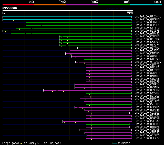Viewport: 164px width, 145px height.
Task: Click the yellow gap marker under Q9FRH8 bar
Action: pyautogui.click(x=13, y=21)
